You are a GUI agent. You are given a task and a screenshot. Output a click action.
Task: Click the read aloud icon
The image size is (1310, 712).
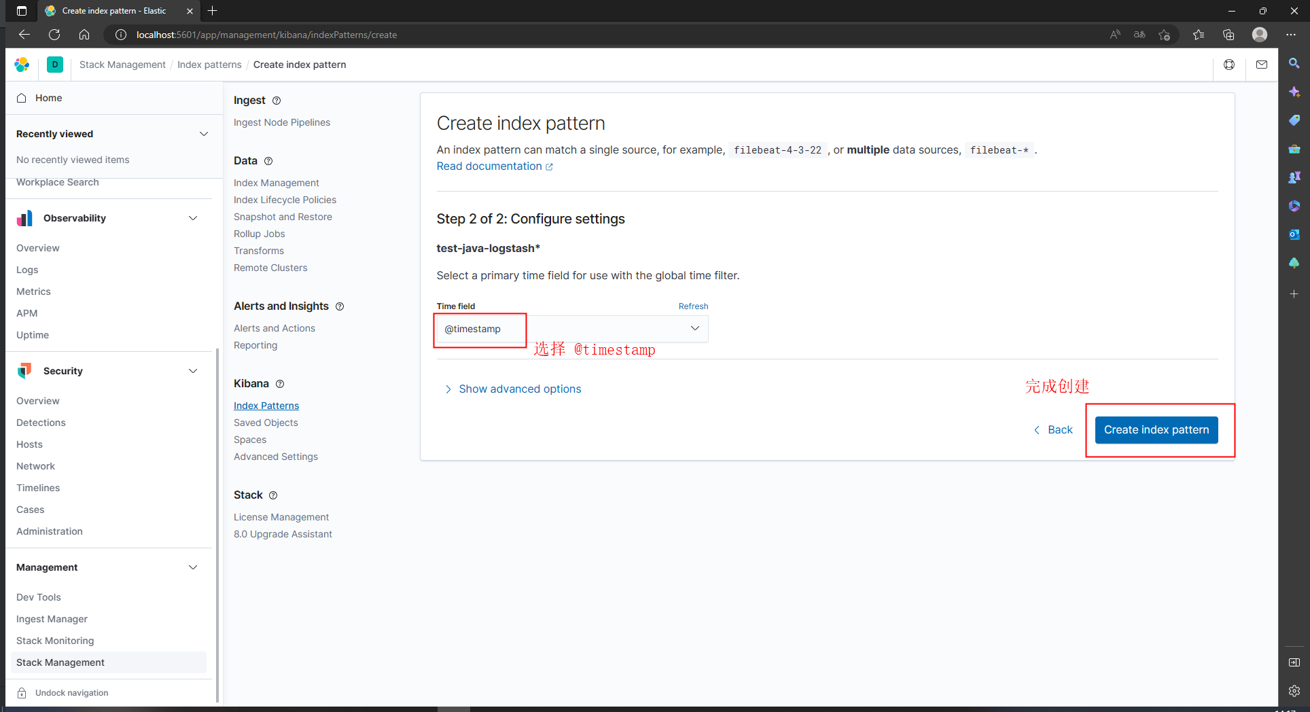coord(1115,35)
